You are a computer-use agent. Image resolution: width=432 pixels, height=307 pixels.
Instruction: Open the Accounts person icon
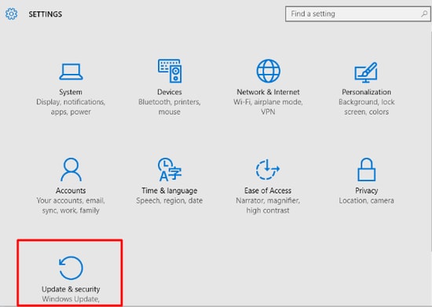tap(71, 170)
